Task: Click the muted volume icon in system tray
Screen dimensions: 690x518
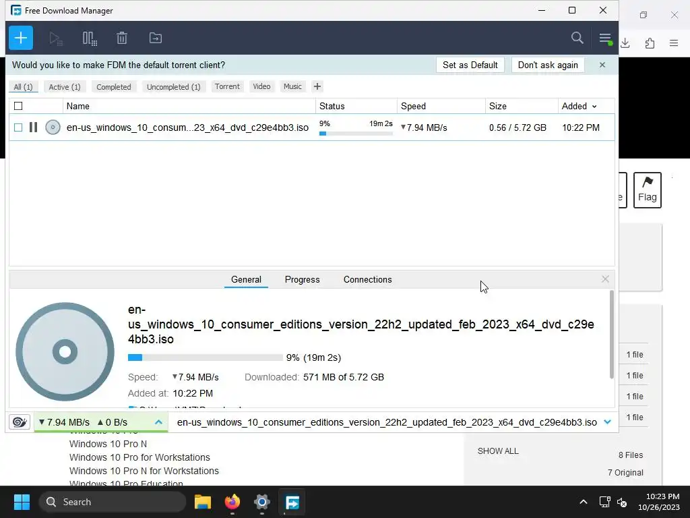Action: tap(622, 502)
